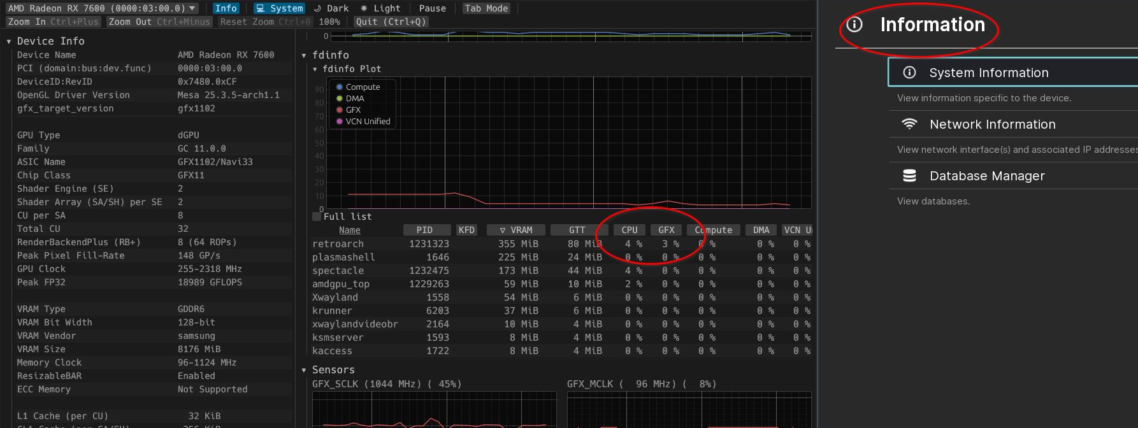Click the Compute legend dot in fdinfo plot
The width and height of the screenshot is (1138, 428).
point(340,87)
